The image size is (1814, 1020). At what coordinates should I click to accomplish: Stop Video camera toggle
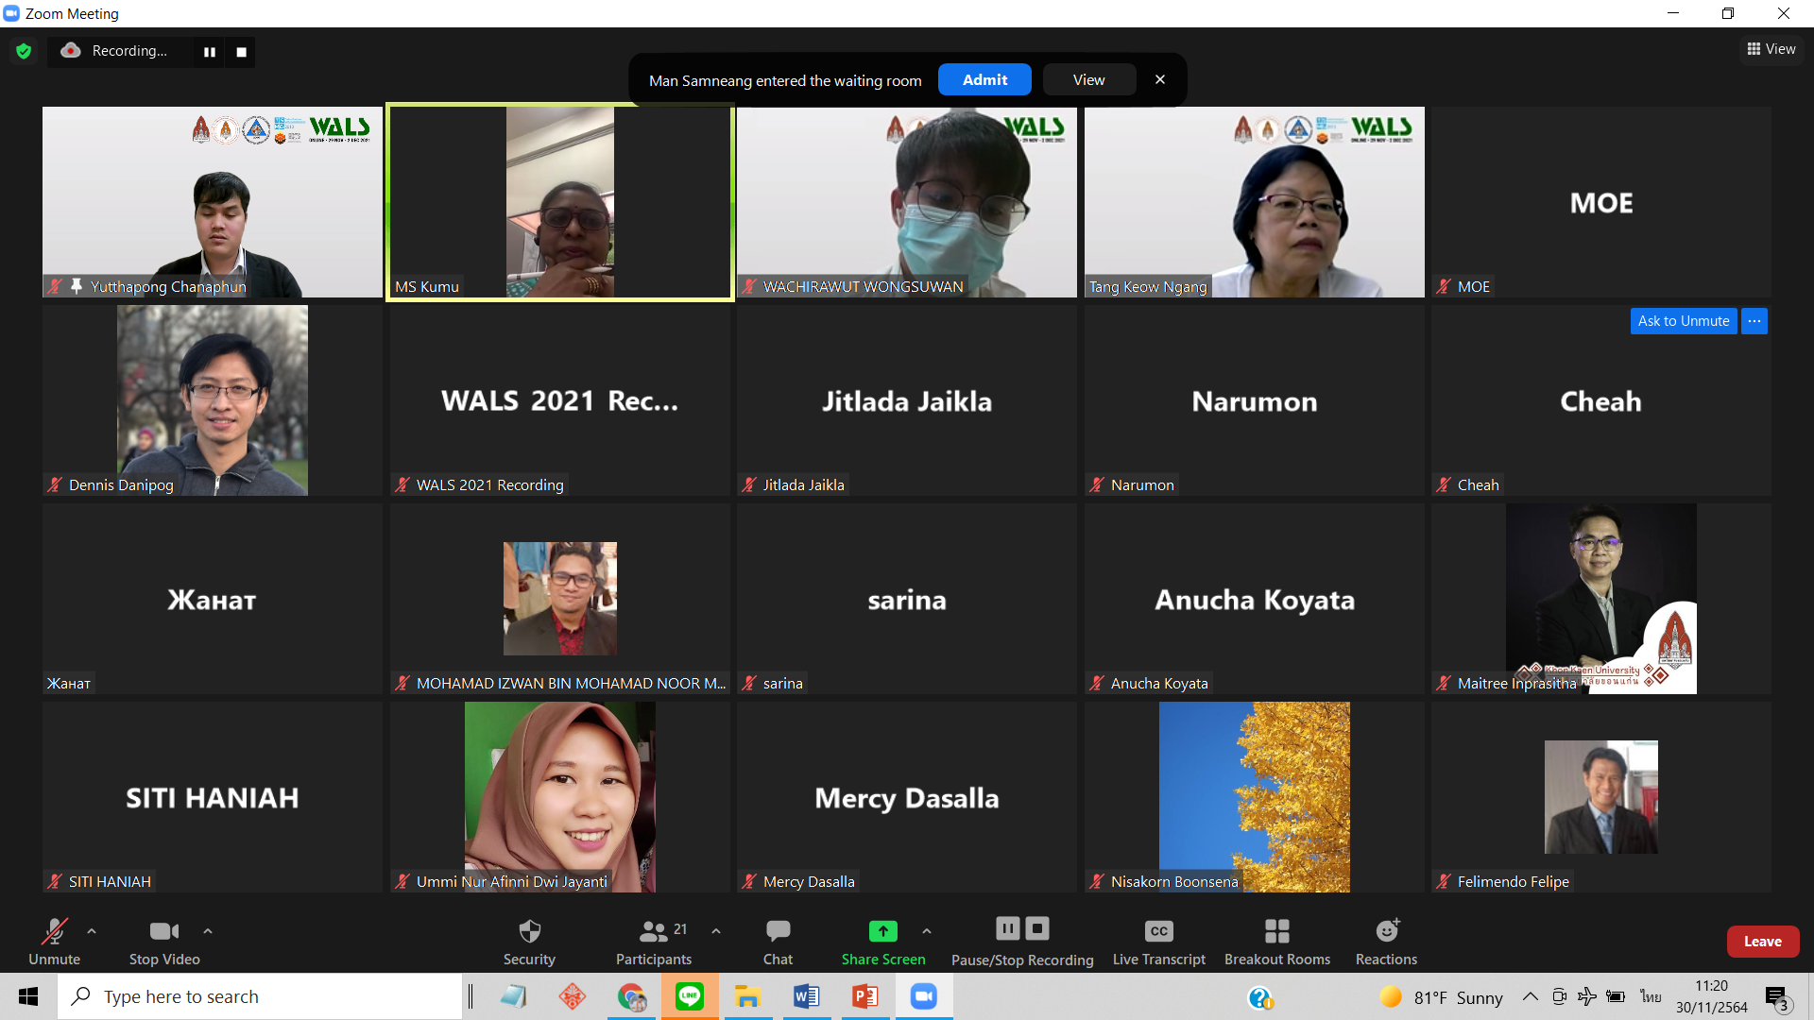pyautogui.click(x=163, y=932)
